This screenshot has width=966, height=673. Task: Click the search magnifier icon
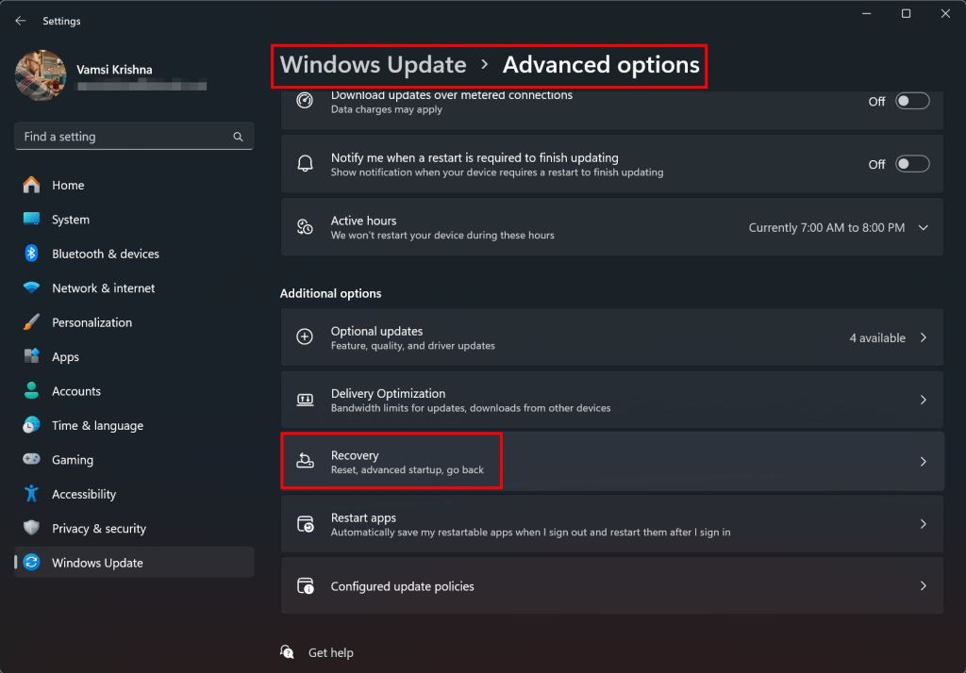(x=238, y=137)
